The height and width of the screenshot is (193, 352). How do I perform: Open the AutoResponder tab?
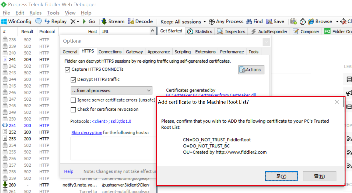coord(269,32)
